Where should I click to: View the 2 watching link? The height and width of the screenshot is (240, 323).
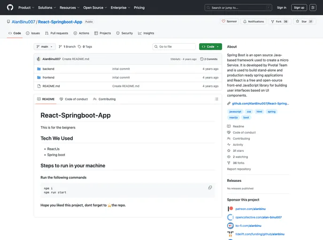(x=238, y=157)
